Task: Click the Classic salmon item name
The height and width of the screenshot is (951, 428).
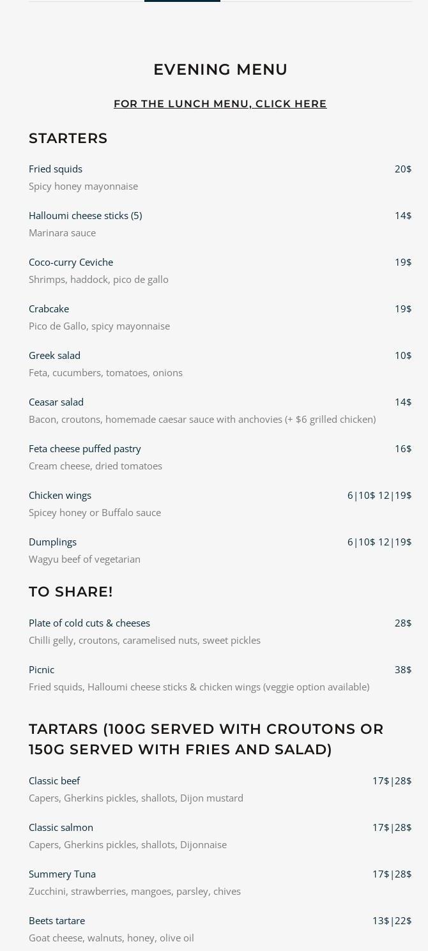Action: tap(61, 827)
